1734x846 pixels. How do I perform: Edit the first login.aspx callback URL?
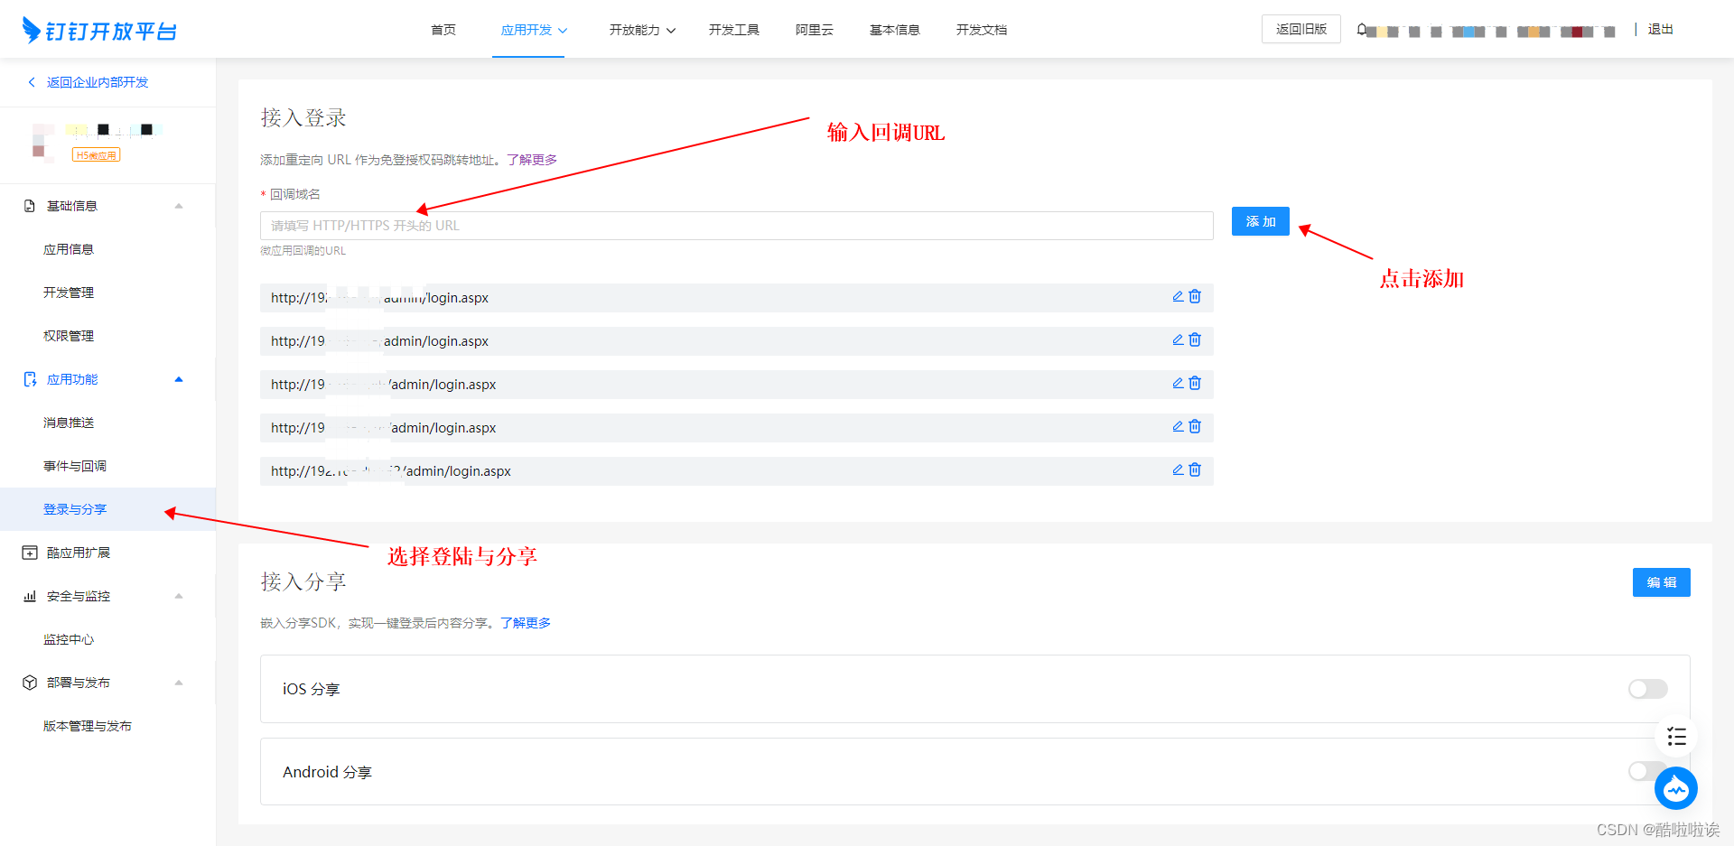(1178, 296)
